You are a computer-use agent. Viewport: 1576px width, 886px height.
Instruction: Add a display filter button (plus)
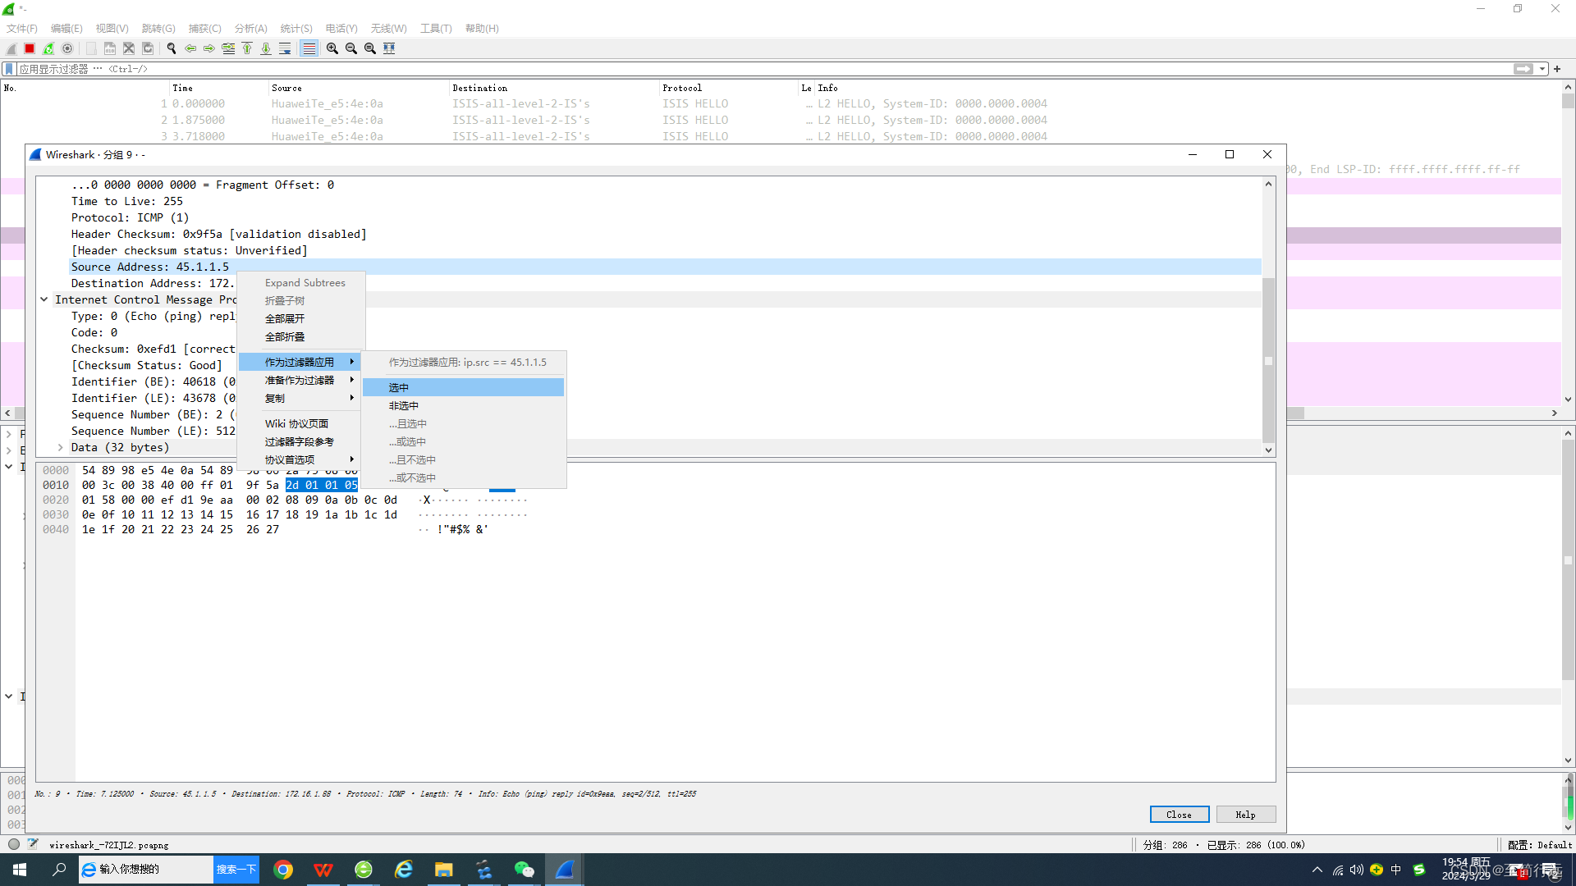pos(1557,69)
